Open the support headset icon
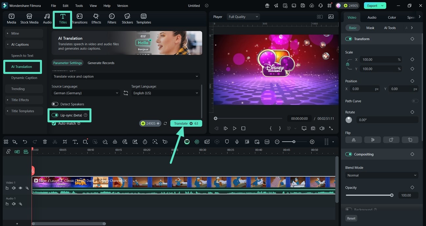The image size is (426, 226). click(x=320, y=6)
